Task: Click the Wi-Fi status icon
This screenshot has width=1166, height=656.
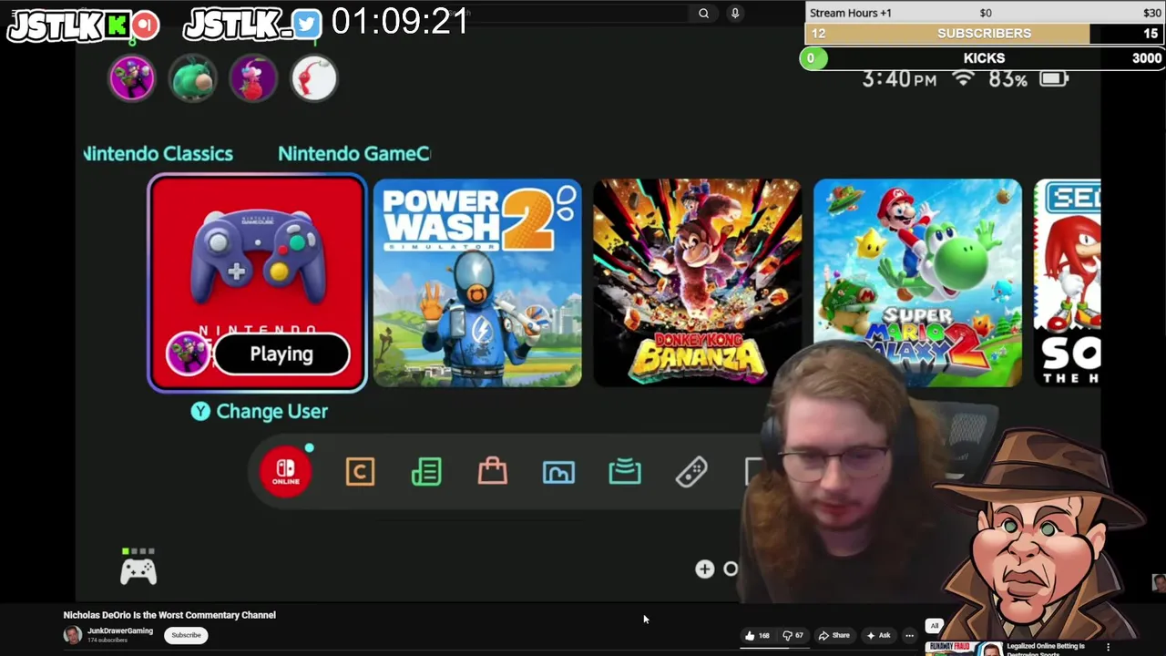Action: [x=963, y=78]
